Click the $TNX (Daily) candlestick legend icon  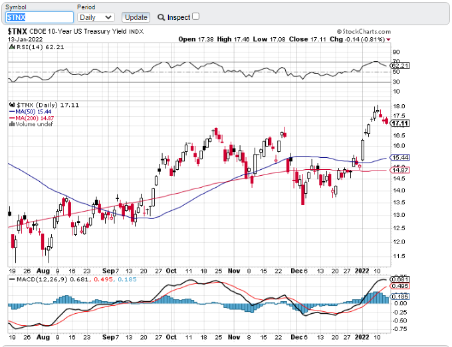pyautogui.click(x=12, y=105)
